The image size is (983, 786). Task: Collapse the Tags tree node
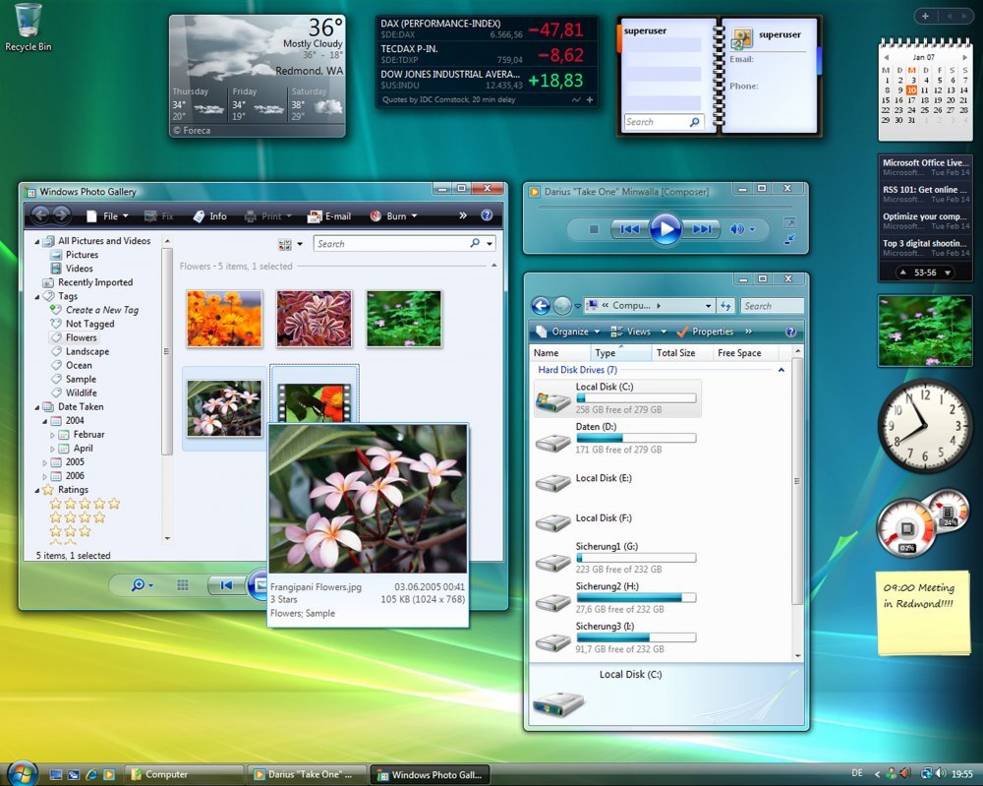[x=37, y=296]
